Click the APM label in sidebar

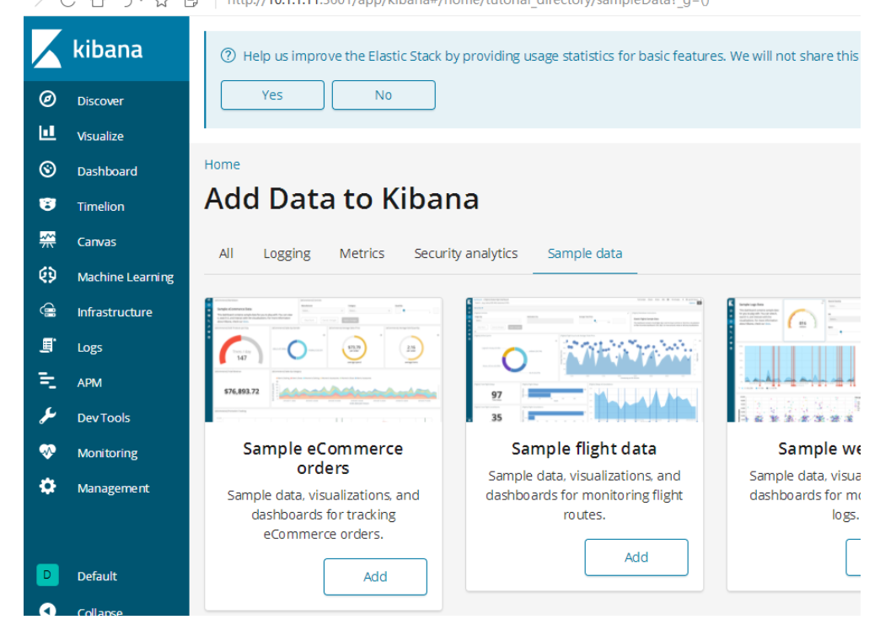pos(90,383)
